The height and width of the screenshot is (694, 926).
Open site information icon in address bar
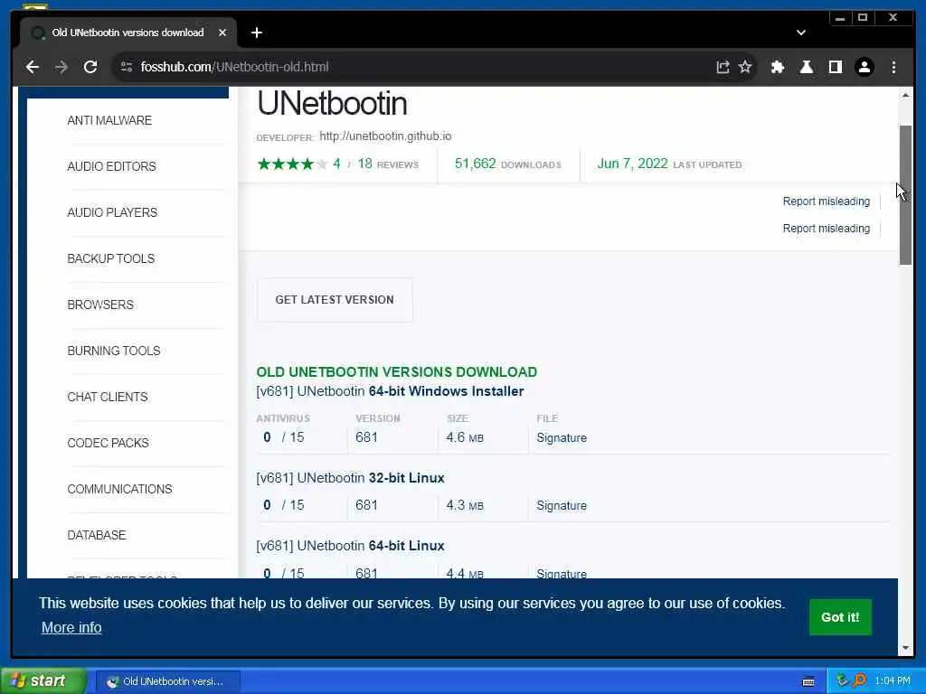click(127, 67)
